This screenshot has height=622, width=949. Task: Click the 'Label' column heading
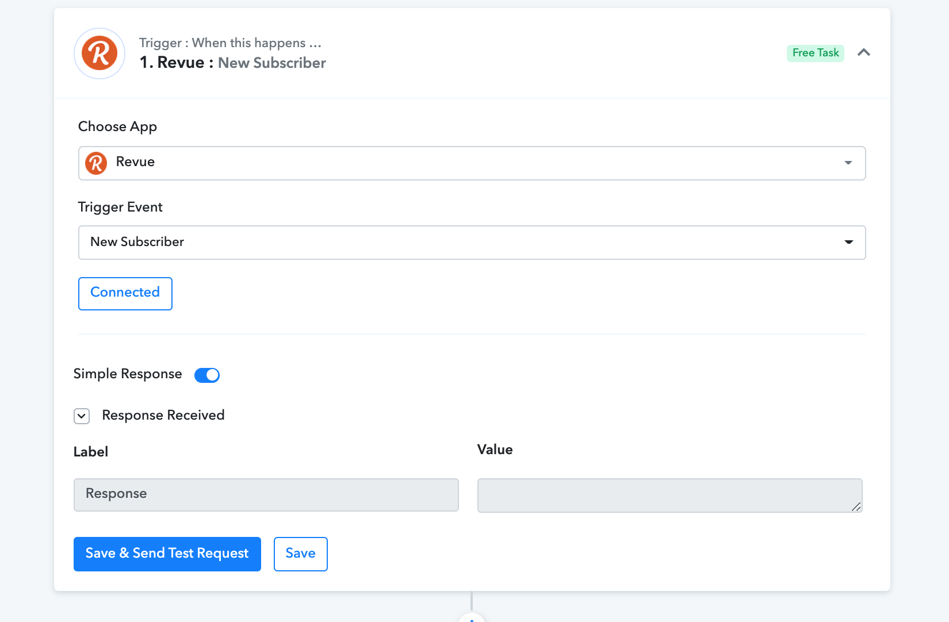[x=91, y=452]
